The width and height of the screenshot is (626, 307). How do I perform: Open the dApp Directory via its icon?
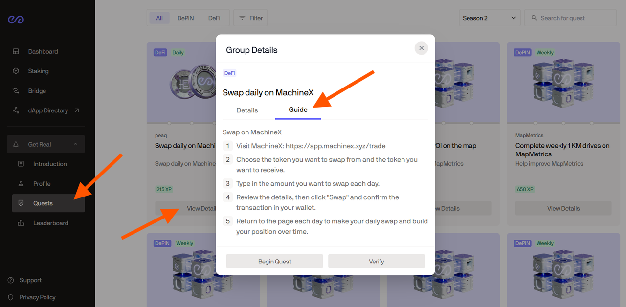[x=16, y=110]
